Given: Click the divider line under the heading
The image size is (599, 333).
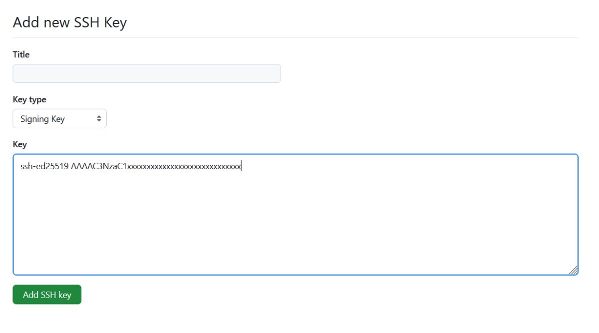Looking at the screenshot, I should [296, 37].
